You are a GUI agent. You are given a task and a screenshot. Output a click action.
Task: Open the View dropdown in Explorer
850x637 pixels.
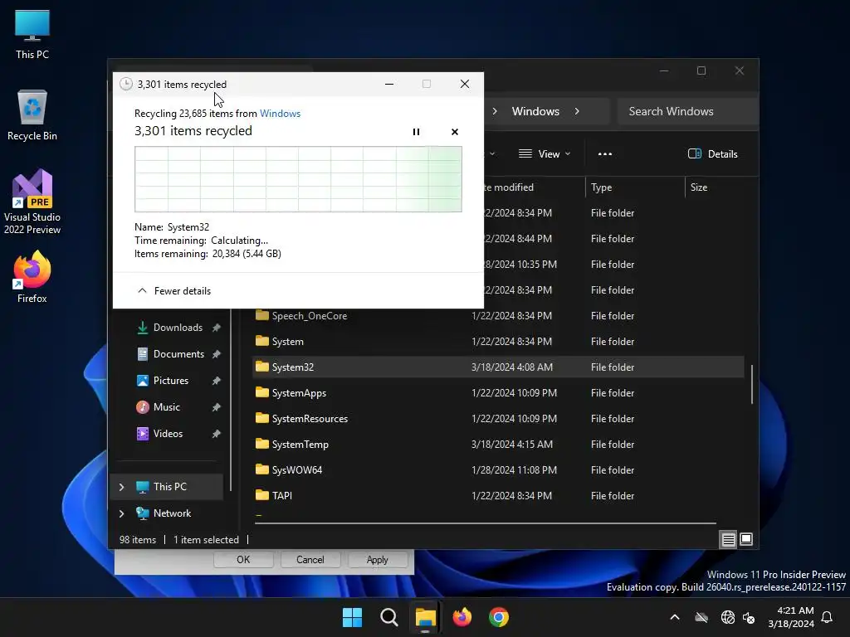(545, 153)
